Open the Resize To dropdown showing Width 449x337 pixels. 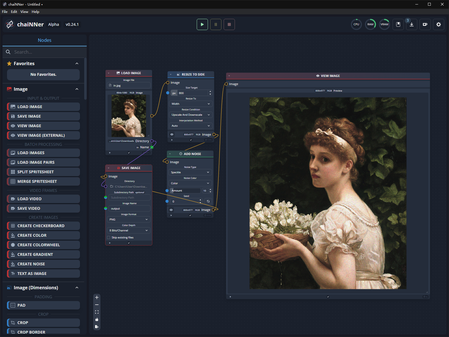pos(191,104)
